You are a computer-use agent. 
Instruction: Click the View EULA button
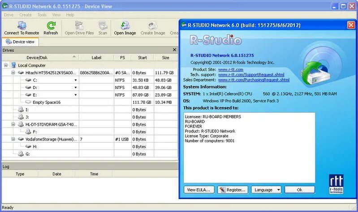pyautogui.click(x=198, y=190)
